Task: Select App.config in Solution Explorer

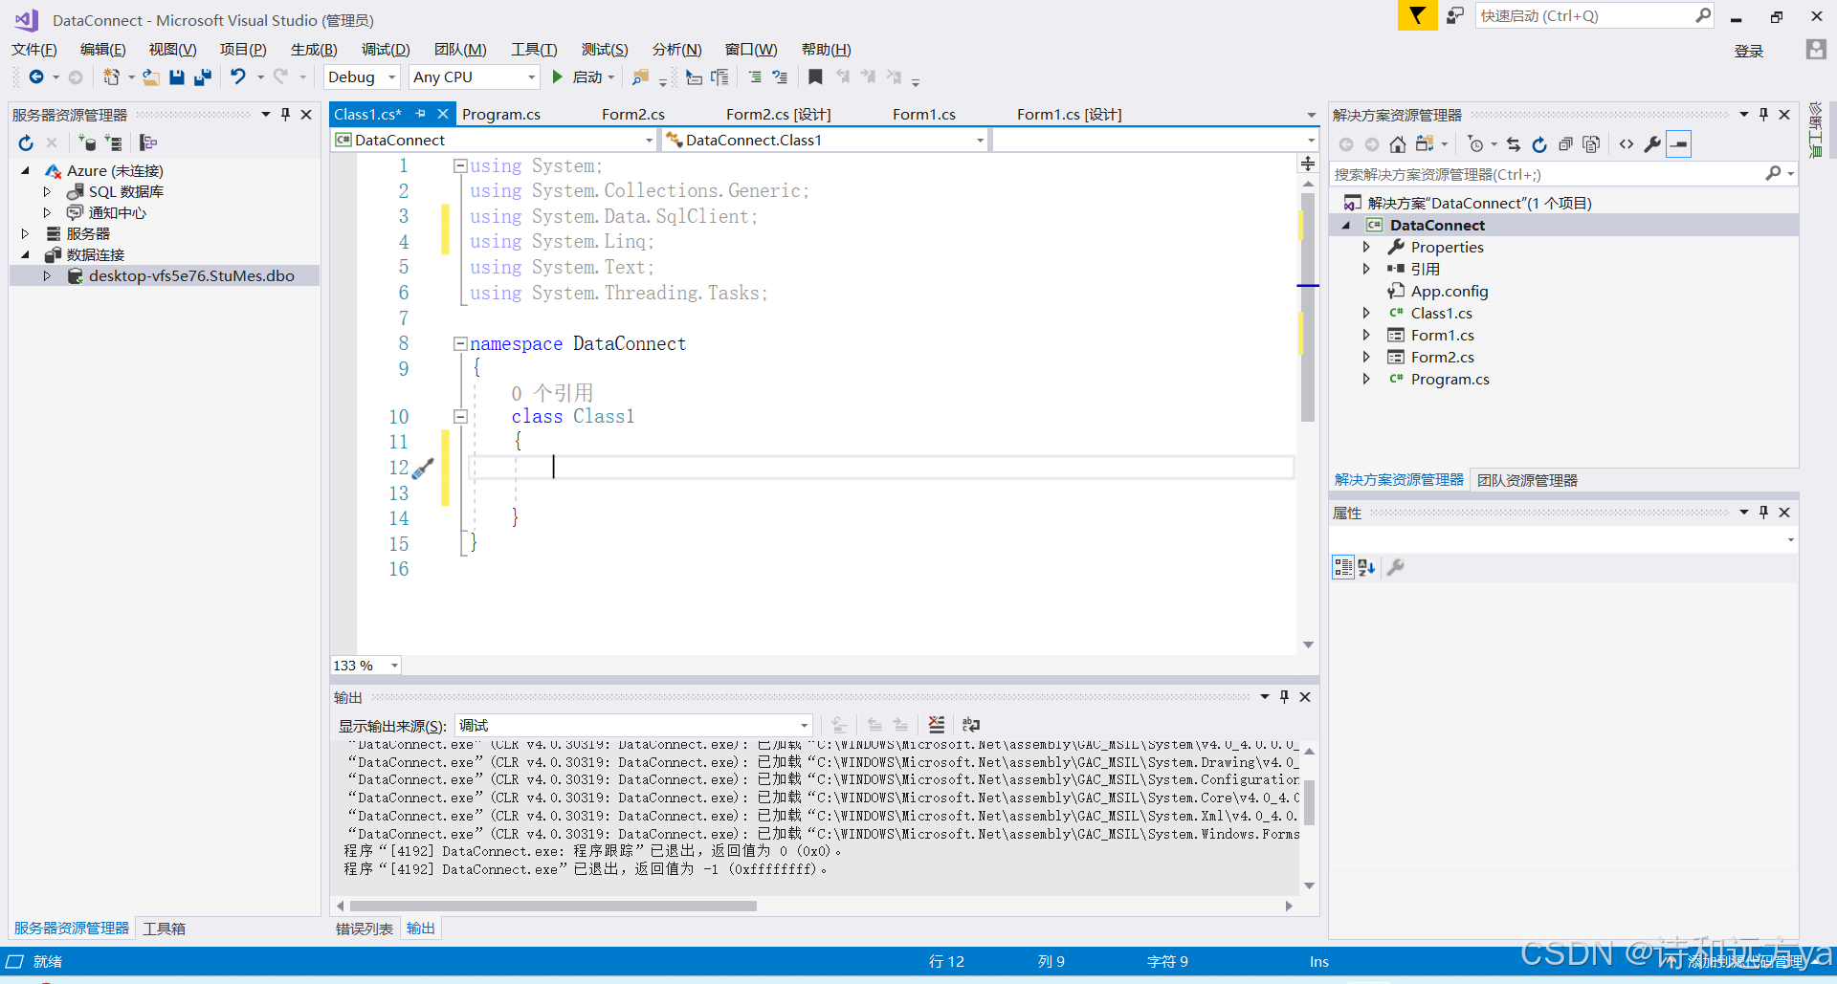Action: 1450,292
